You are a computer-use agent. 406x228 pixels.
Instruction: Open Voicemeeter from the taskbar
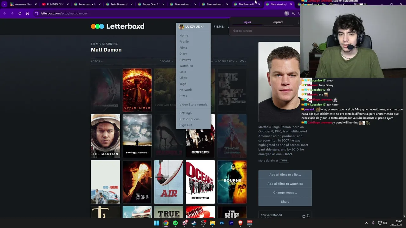[250, 223]
